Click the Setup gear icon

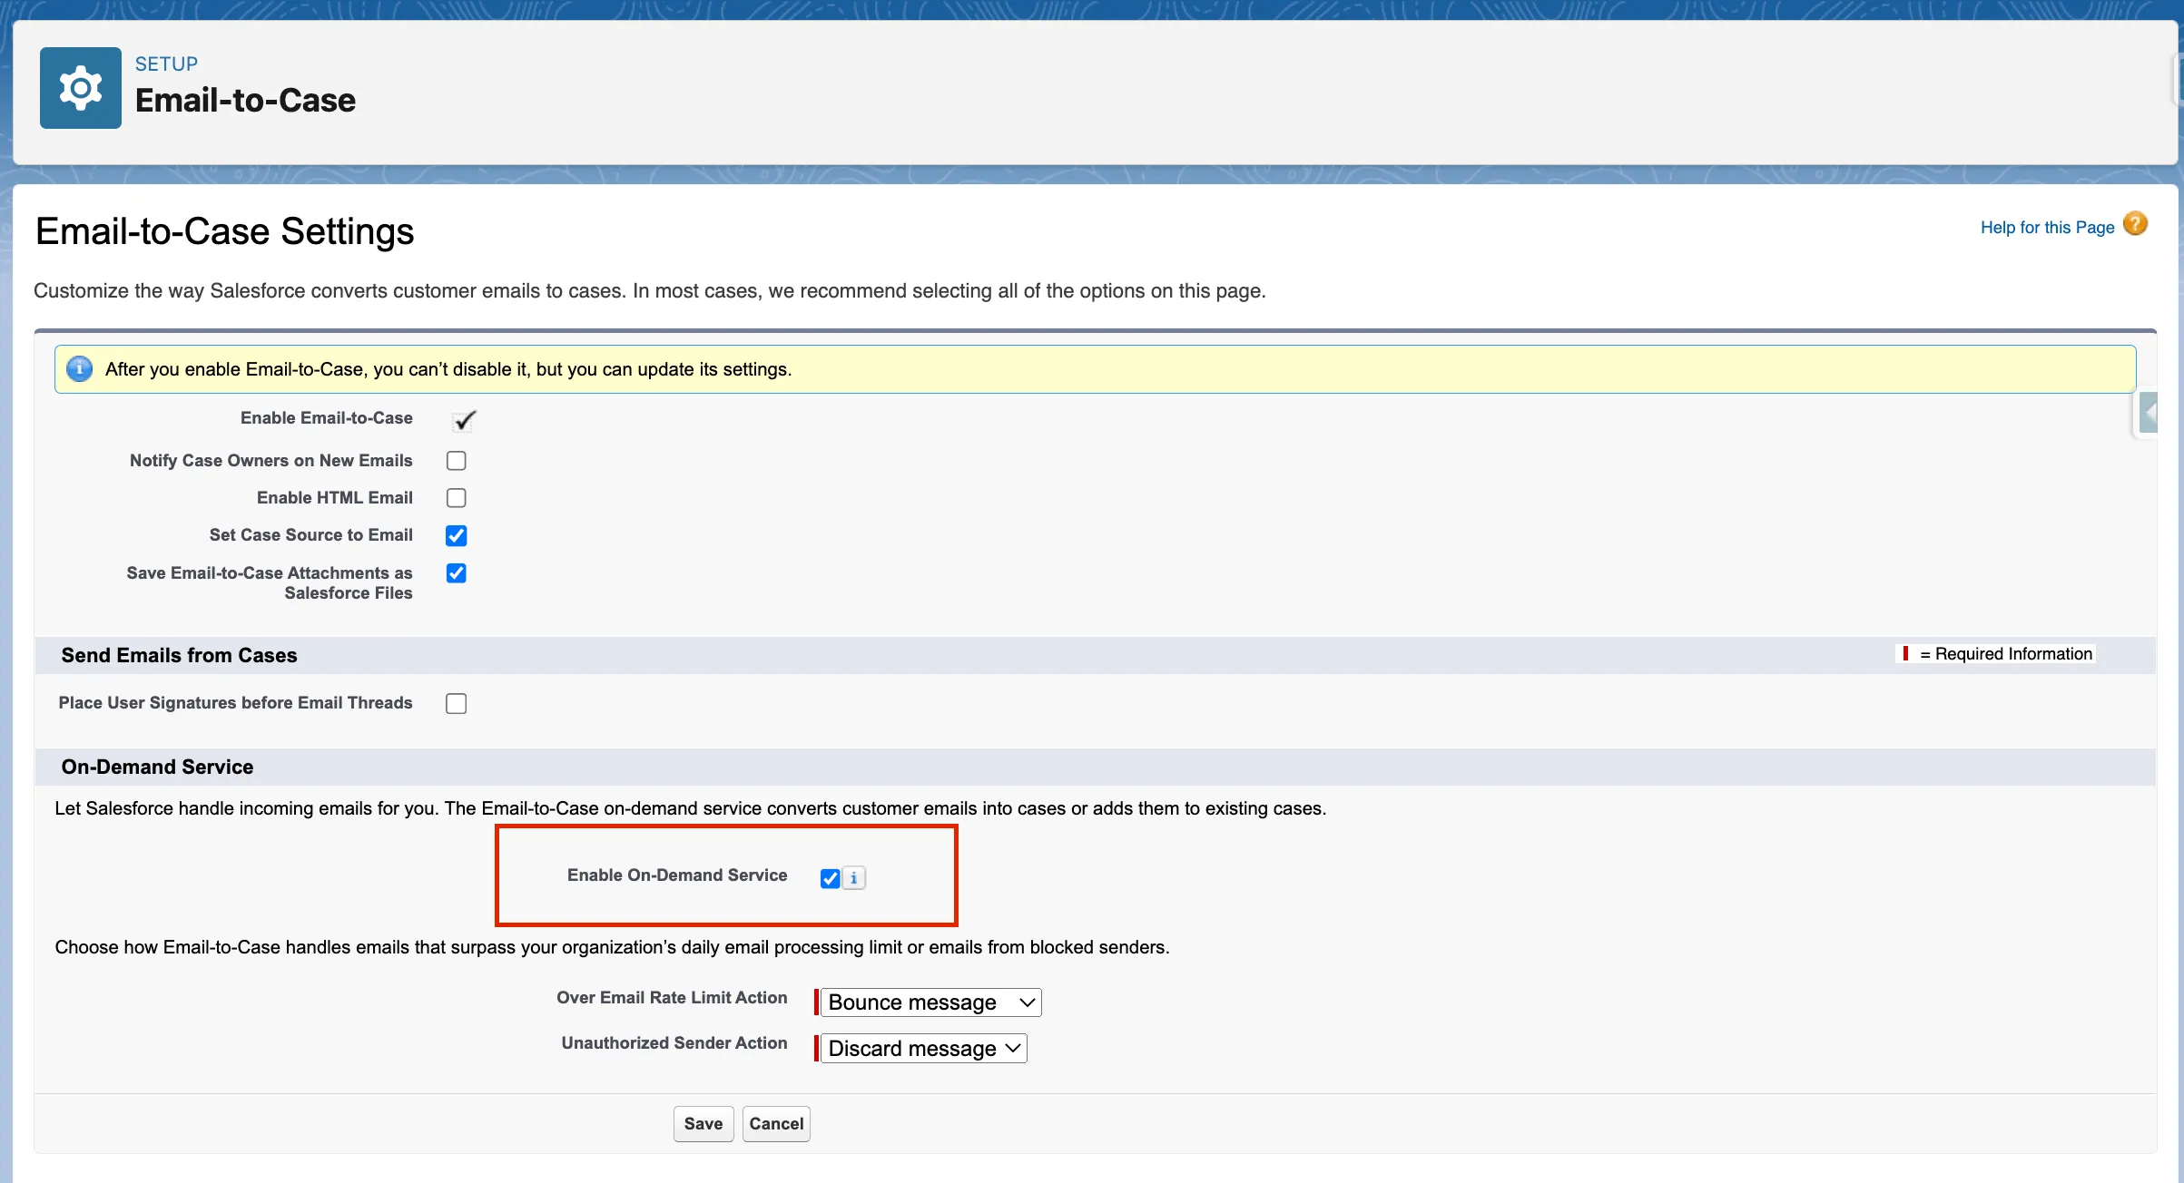pos(80,88)
